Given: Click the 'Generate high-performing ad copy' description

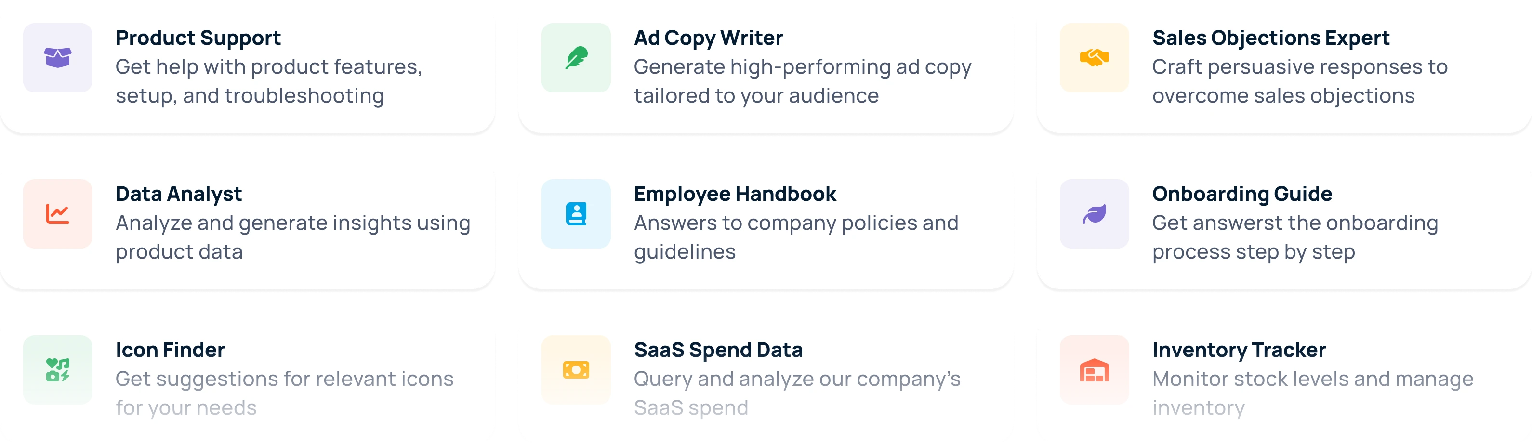Looking at the screenshot, I should tap(802, 81).
